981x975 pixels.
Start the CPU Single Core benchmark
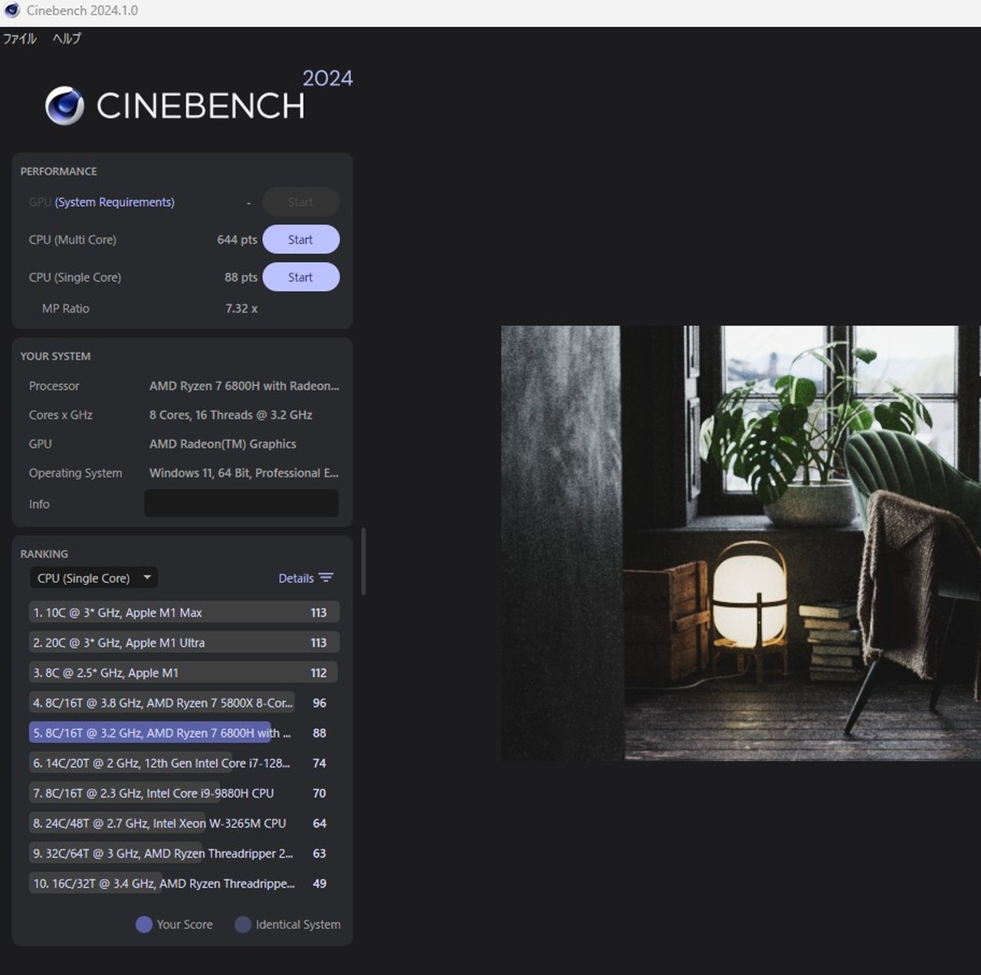(x=300, y=277)
